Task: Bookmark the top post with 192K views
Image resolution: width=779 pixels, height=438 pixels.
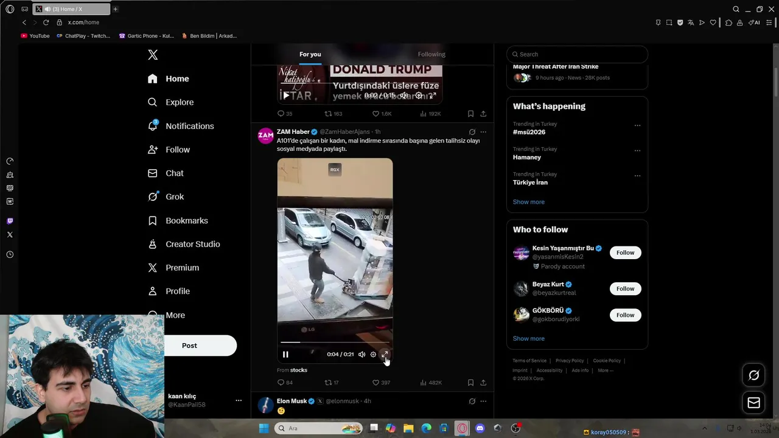Action: click(470, 114)
